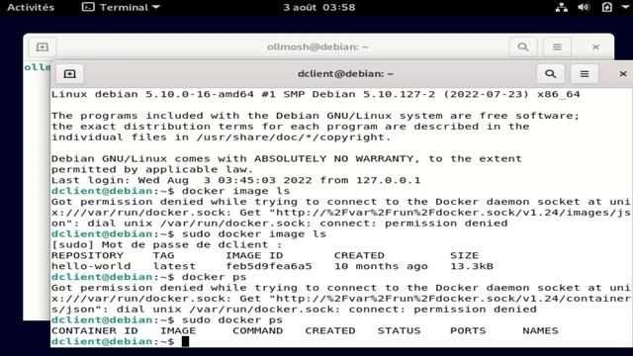The height and width of the screenshot is (356, 633).
Task: Click the ollmosh@debian: ~ window title
Action: click(x=317, y=46)
